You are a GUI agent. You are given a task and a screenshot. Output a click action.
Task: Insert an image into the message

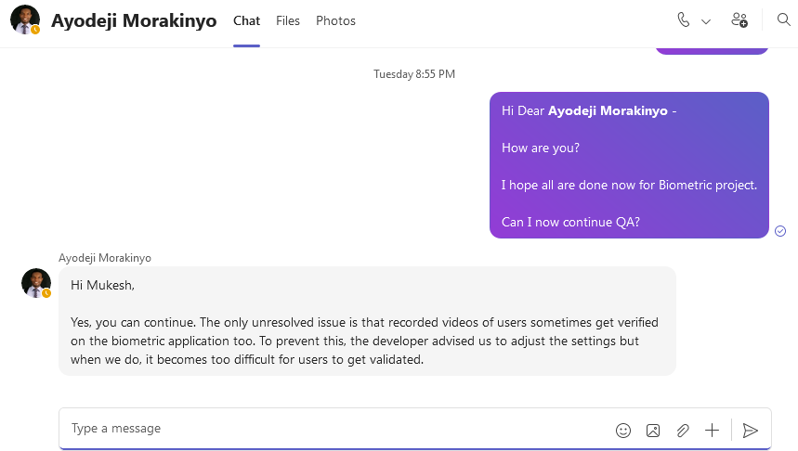coord(653,431)
